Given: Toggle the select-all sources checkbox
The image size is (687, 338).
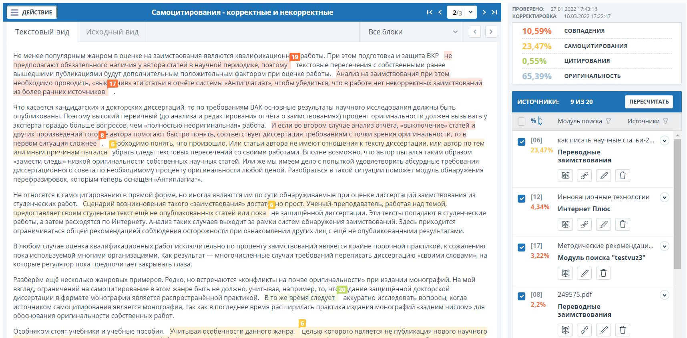Looking at the screenshot, I should pos(522,121).
